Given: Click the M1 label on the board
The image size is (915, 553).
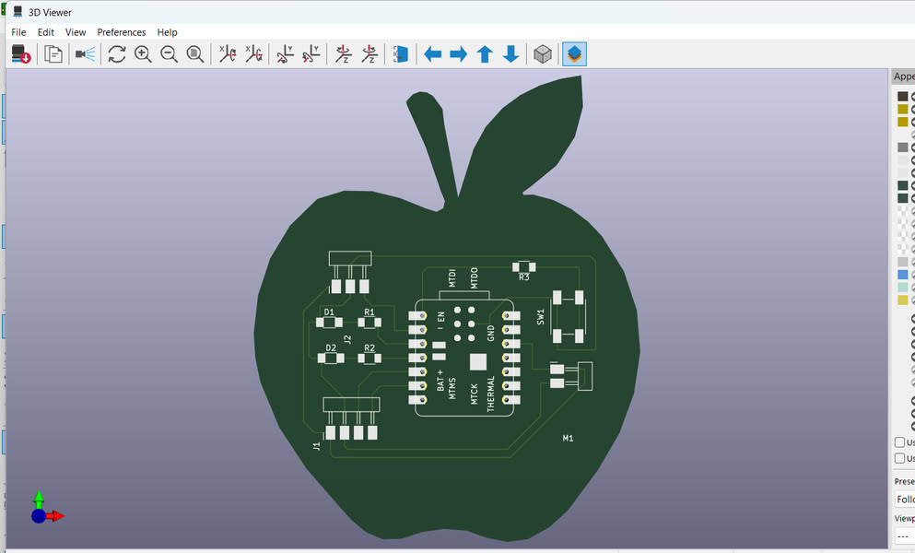Looking at the screenshot, I should click(568, 438).
